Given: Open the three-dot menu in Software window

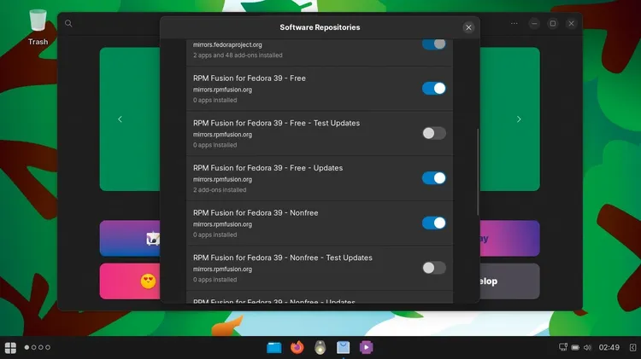Looking at the screenshot, I should coord(515,23).
